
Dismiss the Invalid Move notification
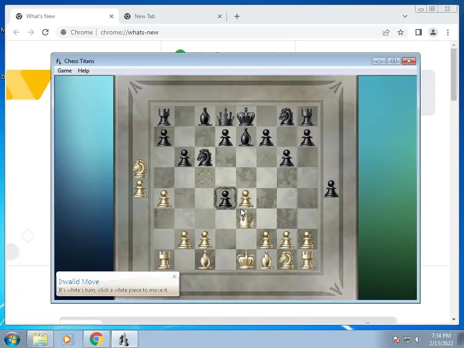click(174, 276)
